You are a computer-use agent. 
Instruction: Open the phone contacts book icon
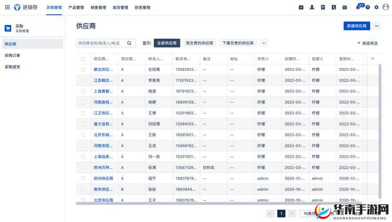pyautogui.click(x=334, y=7)
